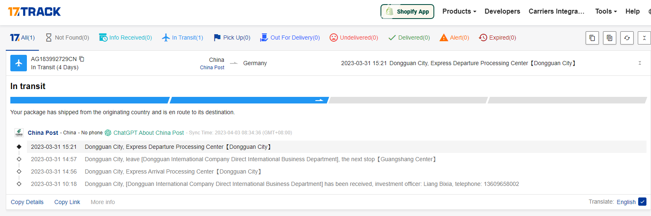Click the copy details document icon
Screen dimensions: 651x216
coord(609,38)
